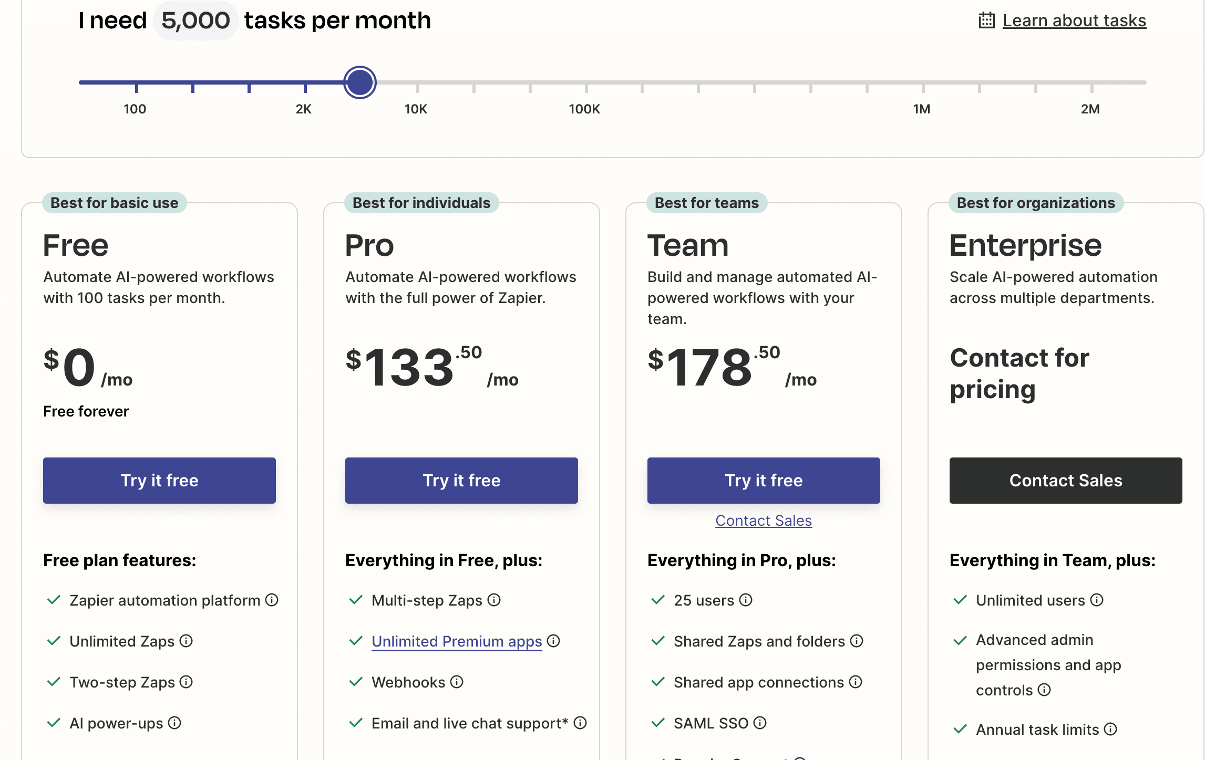
Task: Open info icon for Unlimited Premium apps
Action: 553,641
